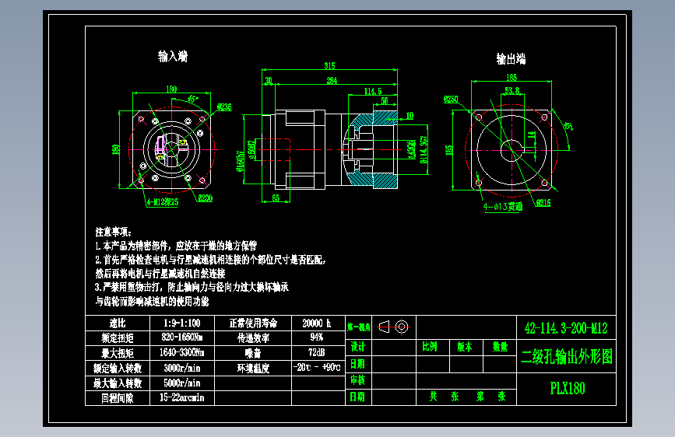Select the 5000r/min value cell
Screen dimensions: 675x437
pos(182,383)
